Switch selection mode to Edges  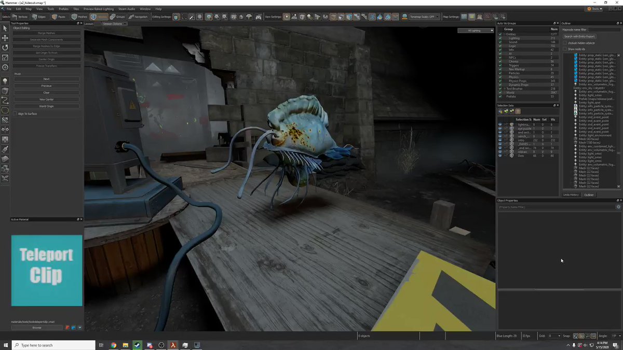[x=39, y=17]
